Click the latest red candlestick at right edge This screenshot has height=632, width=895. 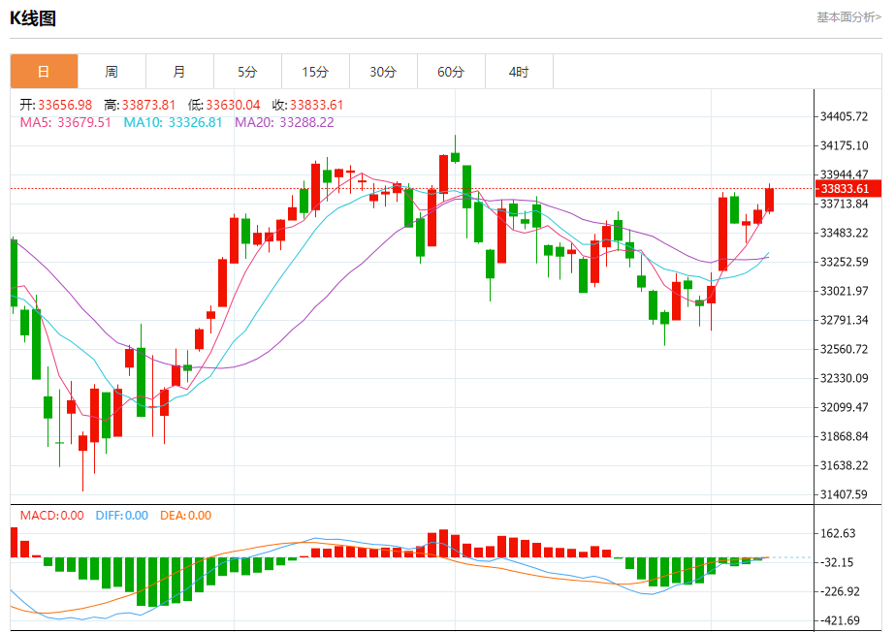tap(769, 200)
